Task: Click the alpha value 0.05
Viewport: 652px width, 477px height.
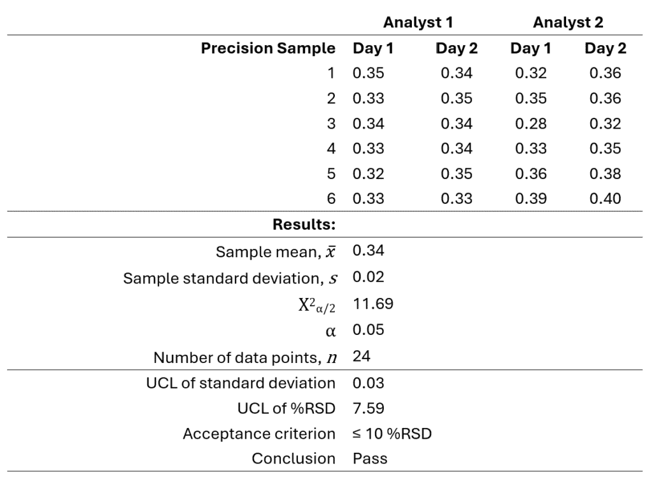Action: 369,329
